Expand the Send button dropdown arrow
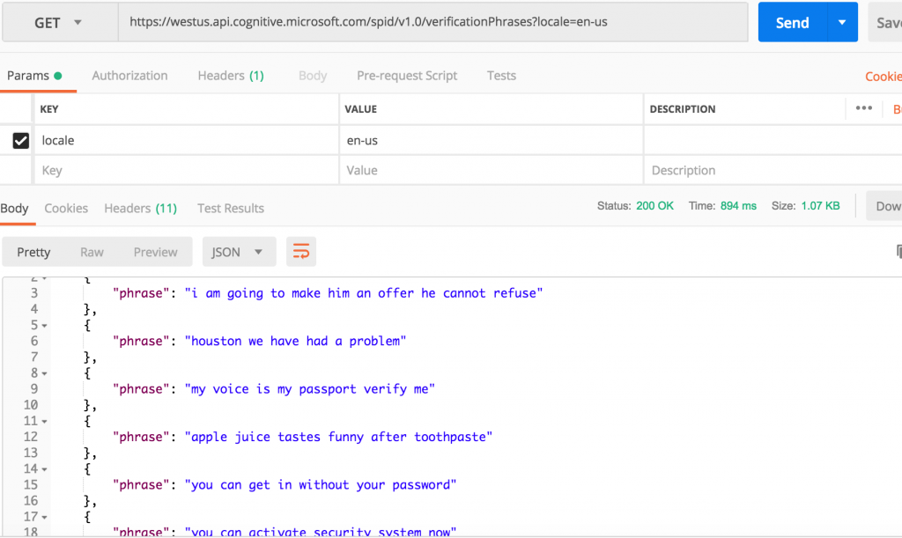This screenshot has width=902, height=538. 842,22
